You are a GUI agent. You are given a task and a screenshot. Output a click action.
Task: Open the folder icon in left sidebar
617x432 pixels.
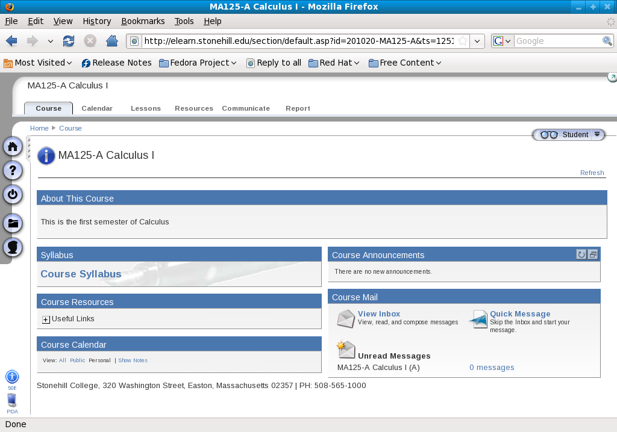pyautogui.click(x=13, y=223)
